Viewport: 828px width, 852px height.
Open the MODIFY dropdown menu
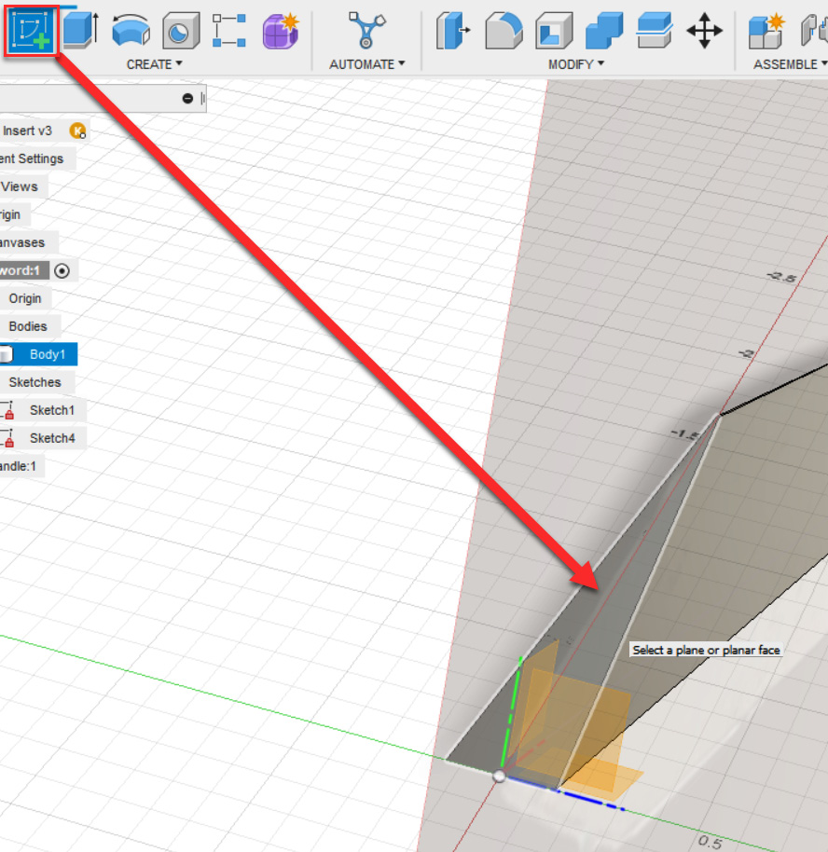point(575,63)
